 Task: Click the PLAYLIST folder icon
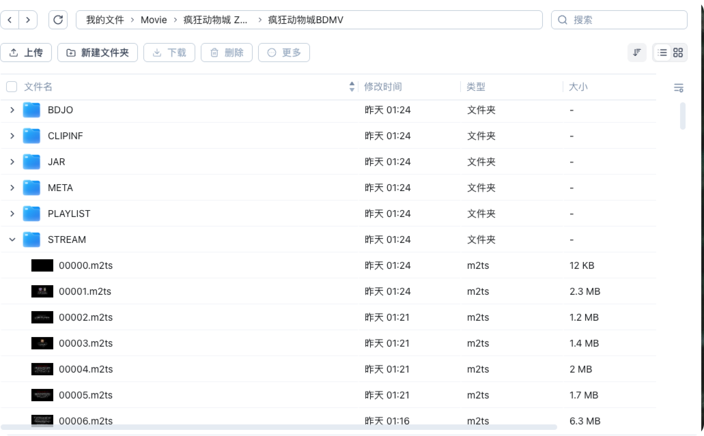(x=31, y=214)
